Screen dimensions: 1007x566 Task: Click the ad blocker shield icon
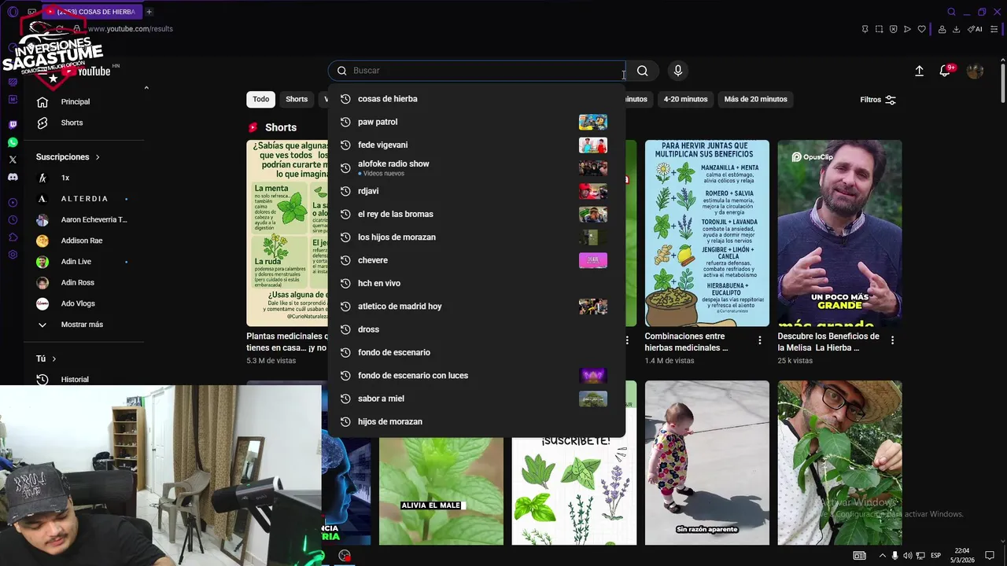click(x=893, y=29)
